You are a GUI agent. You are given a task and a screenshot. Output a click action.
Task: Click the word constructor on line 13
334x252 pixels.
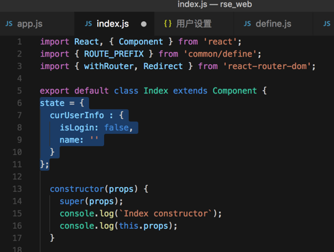tap(77, 189)
